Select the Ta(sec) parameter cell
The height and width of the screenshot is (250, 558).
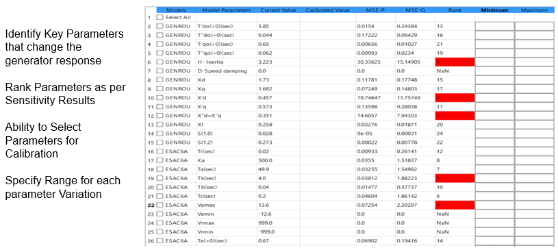pos(227,169)
